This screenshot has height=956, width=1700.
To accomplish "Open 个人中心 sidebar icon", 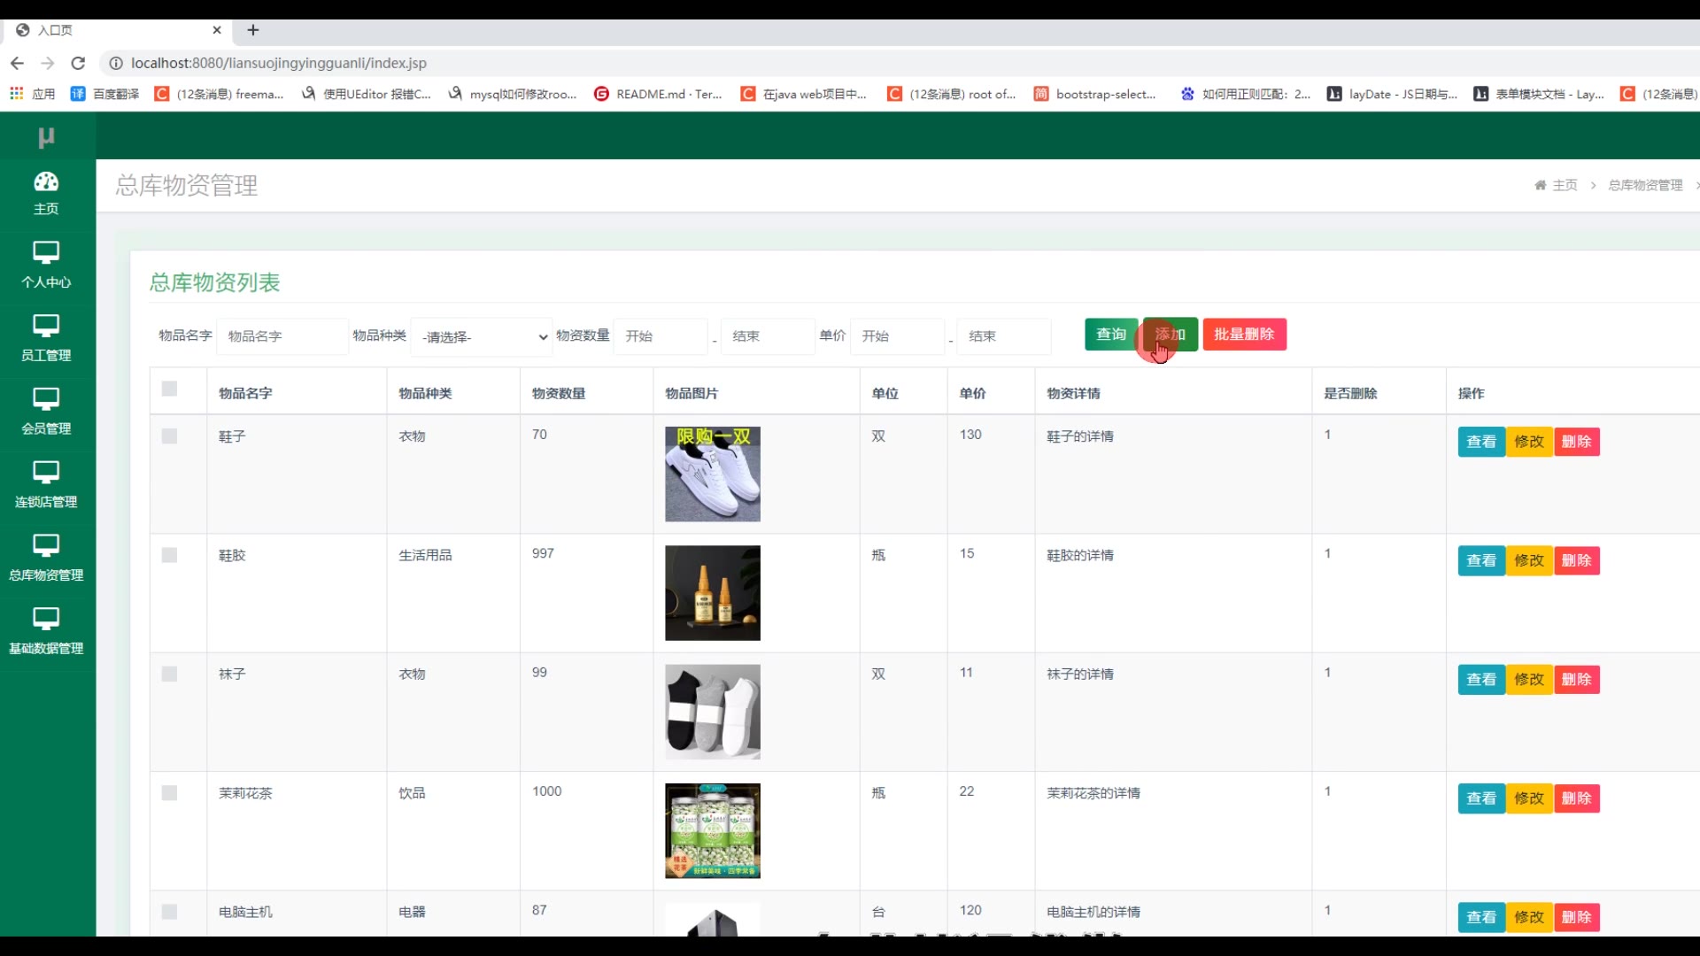I will pyautogui.click(x=46, y=253).
